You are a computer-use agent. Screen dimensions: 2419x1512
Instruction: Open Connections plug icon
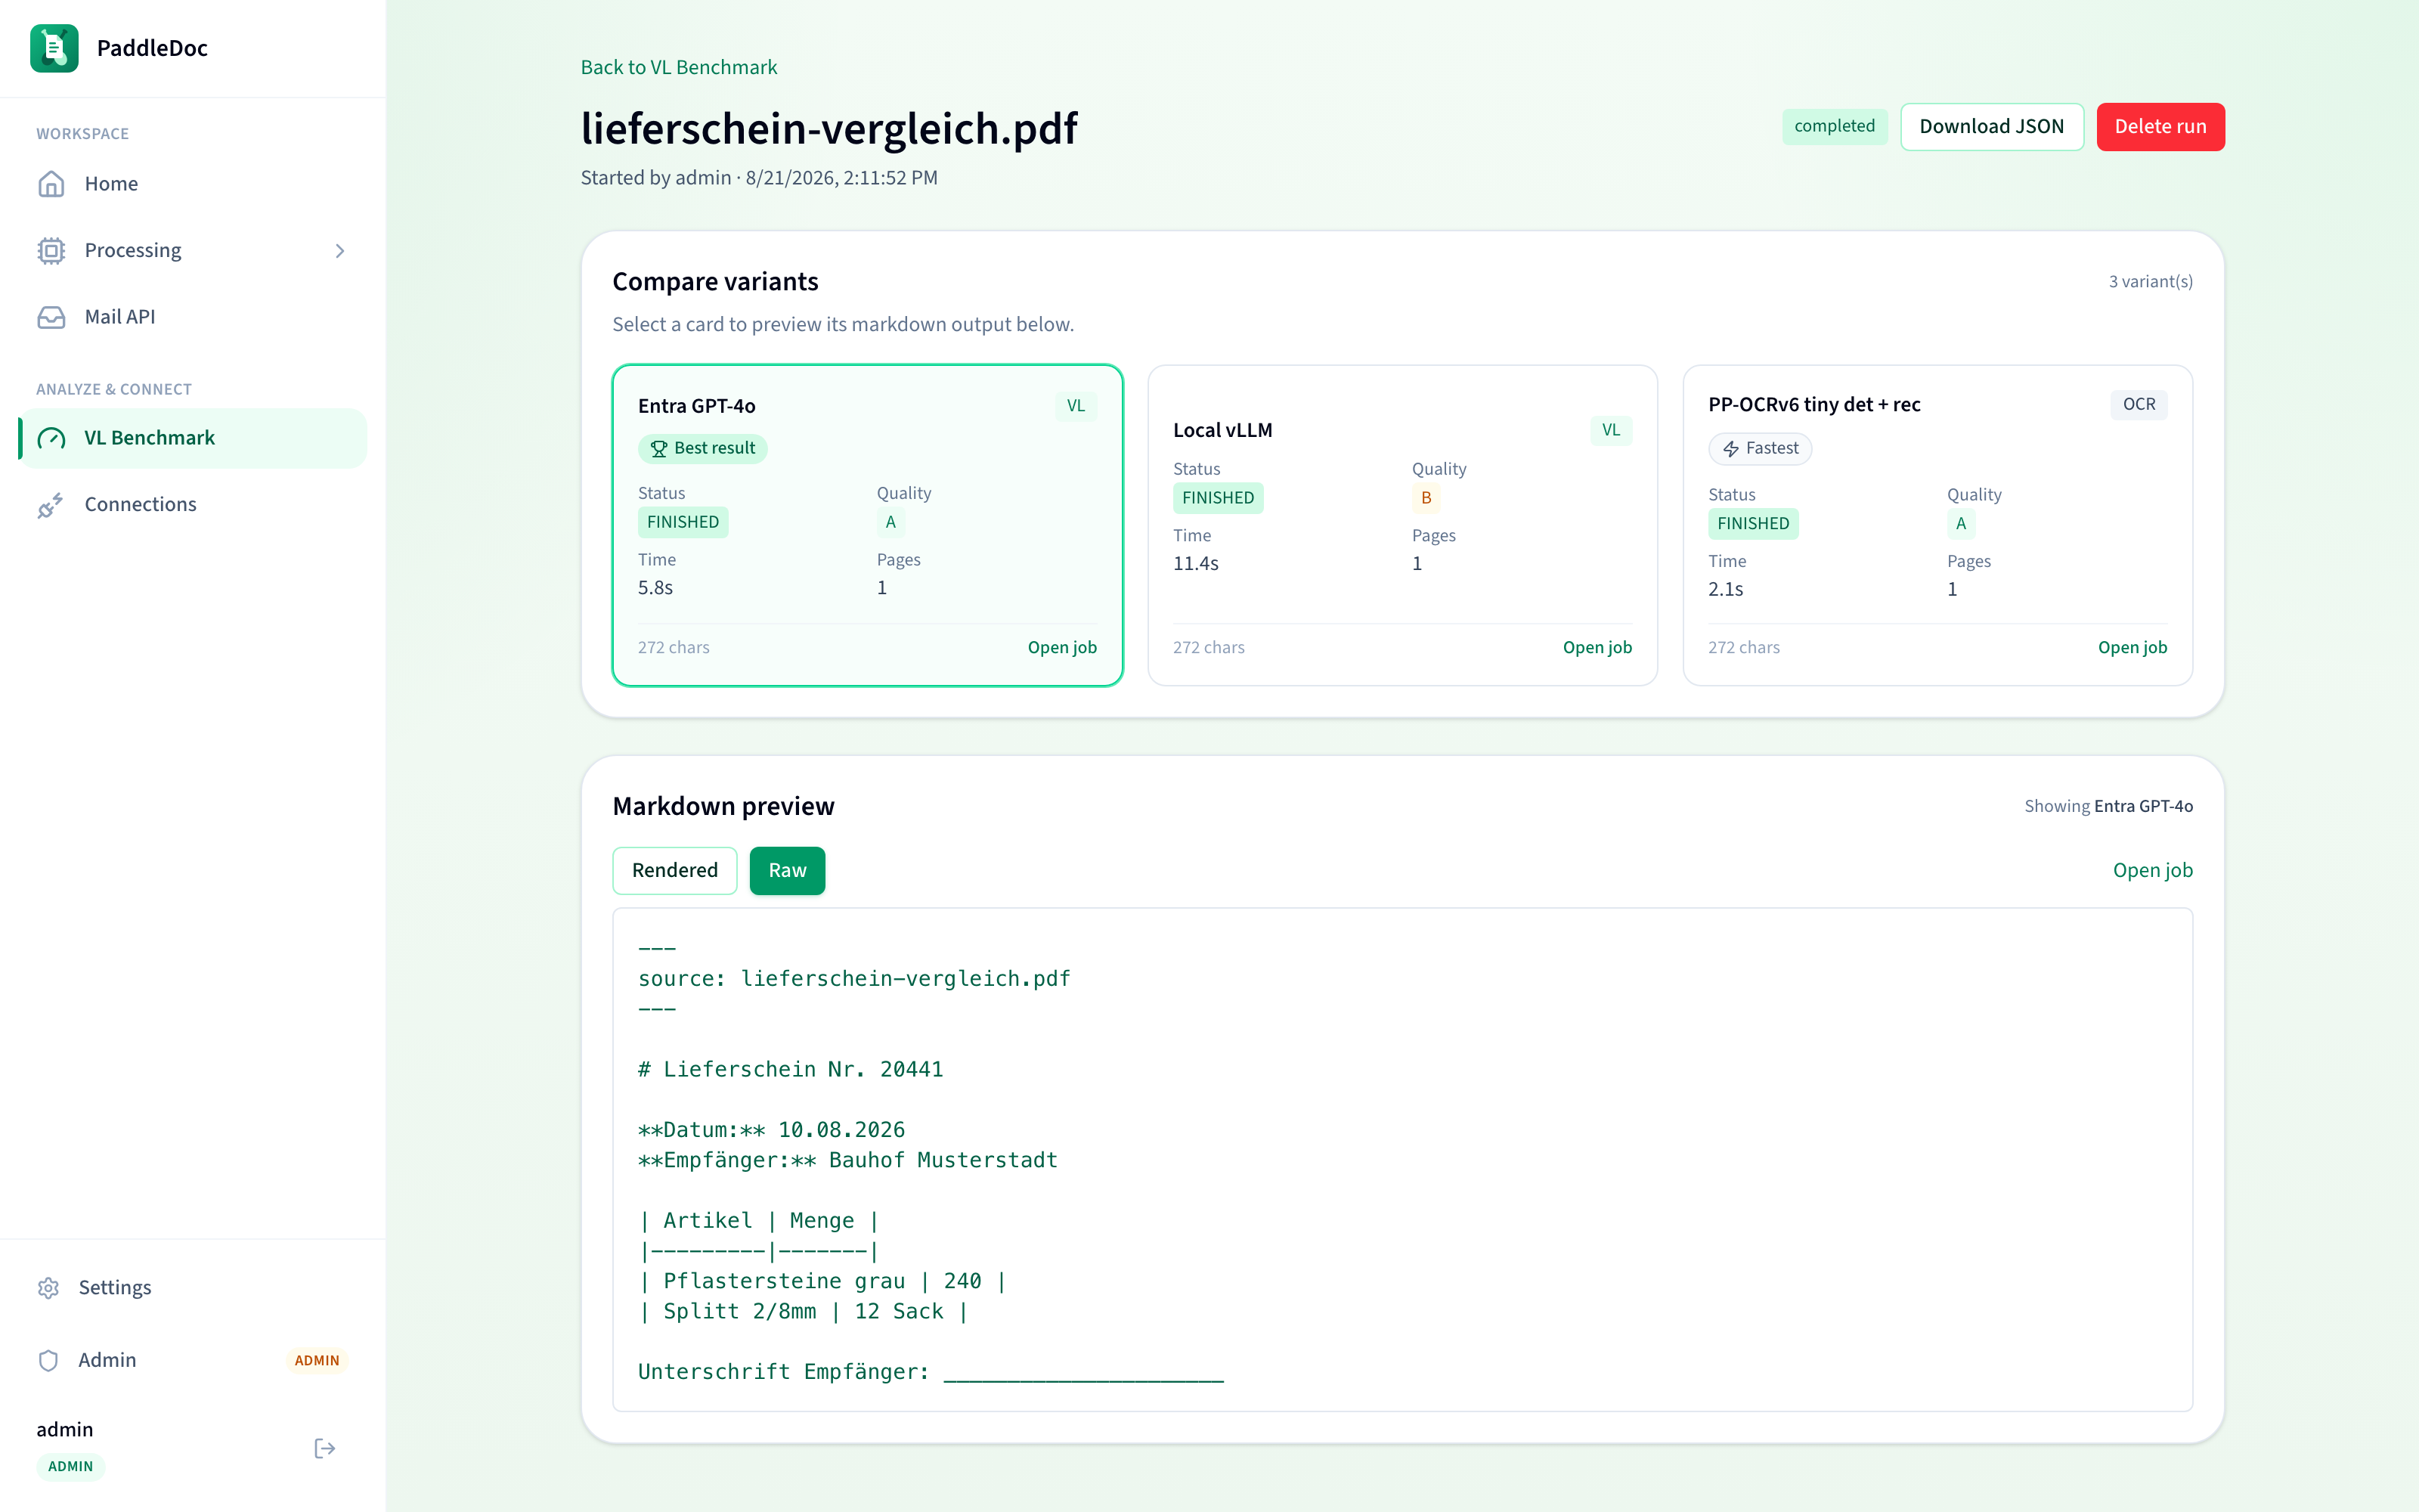51,505
